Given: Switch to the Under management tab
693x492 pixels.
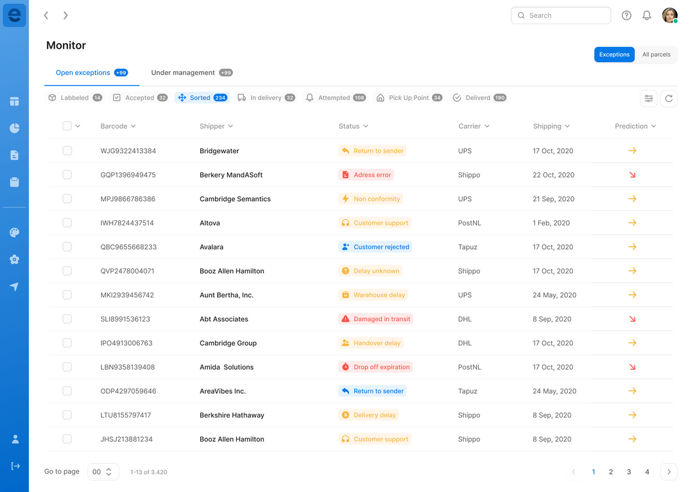Looking at the screenshot, I should click(x=183, y=73).
